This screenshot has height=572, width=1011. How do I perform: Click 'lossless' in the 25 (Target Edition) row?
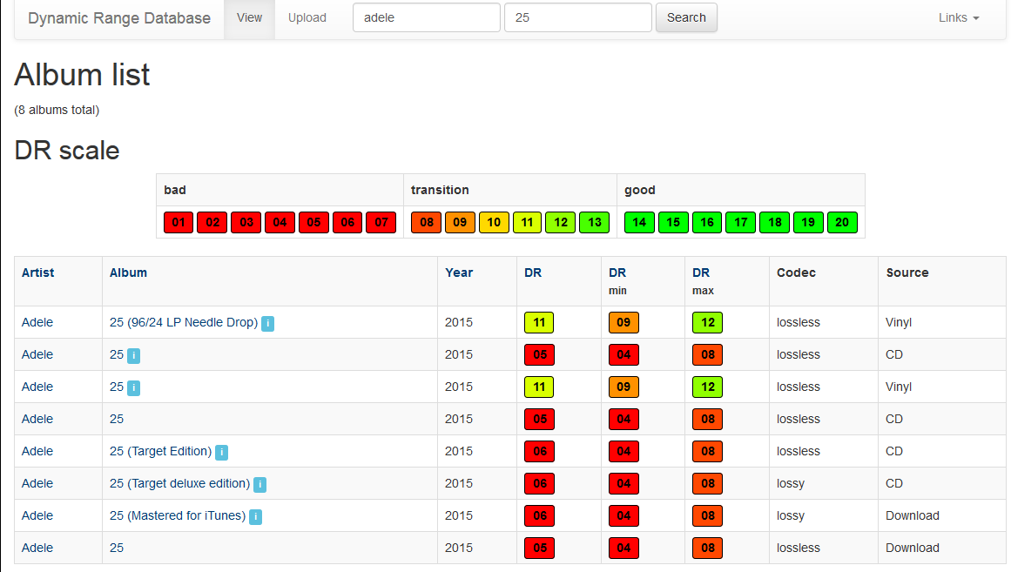point(799,451)
